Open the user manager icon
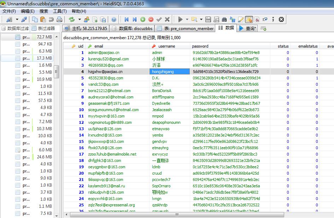The width and height of the screenshot is (334, 218). (x=87, y=19)
